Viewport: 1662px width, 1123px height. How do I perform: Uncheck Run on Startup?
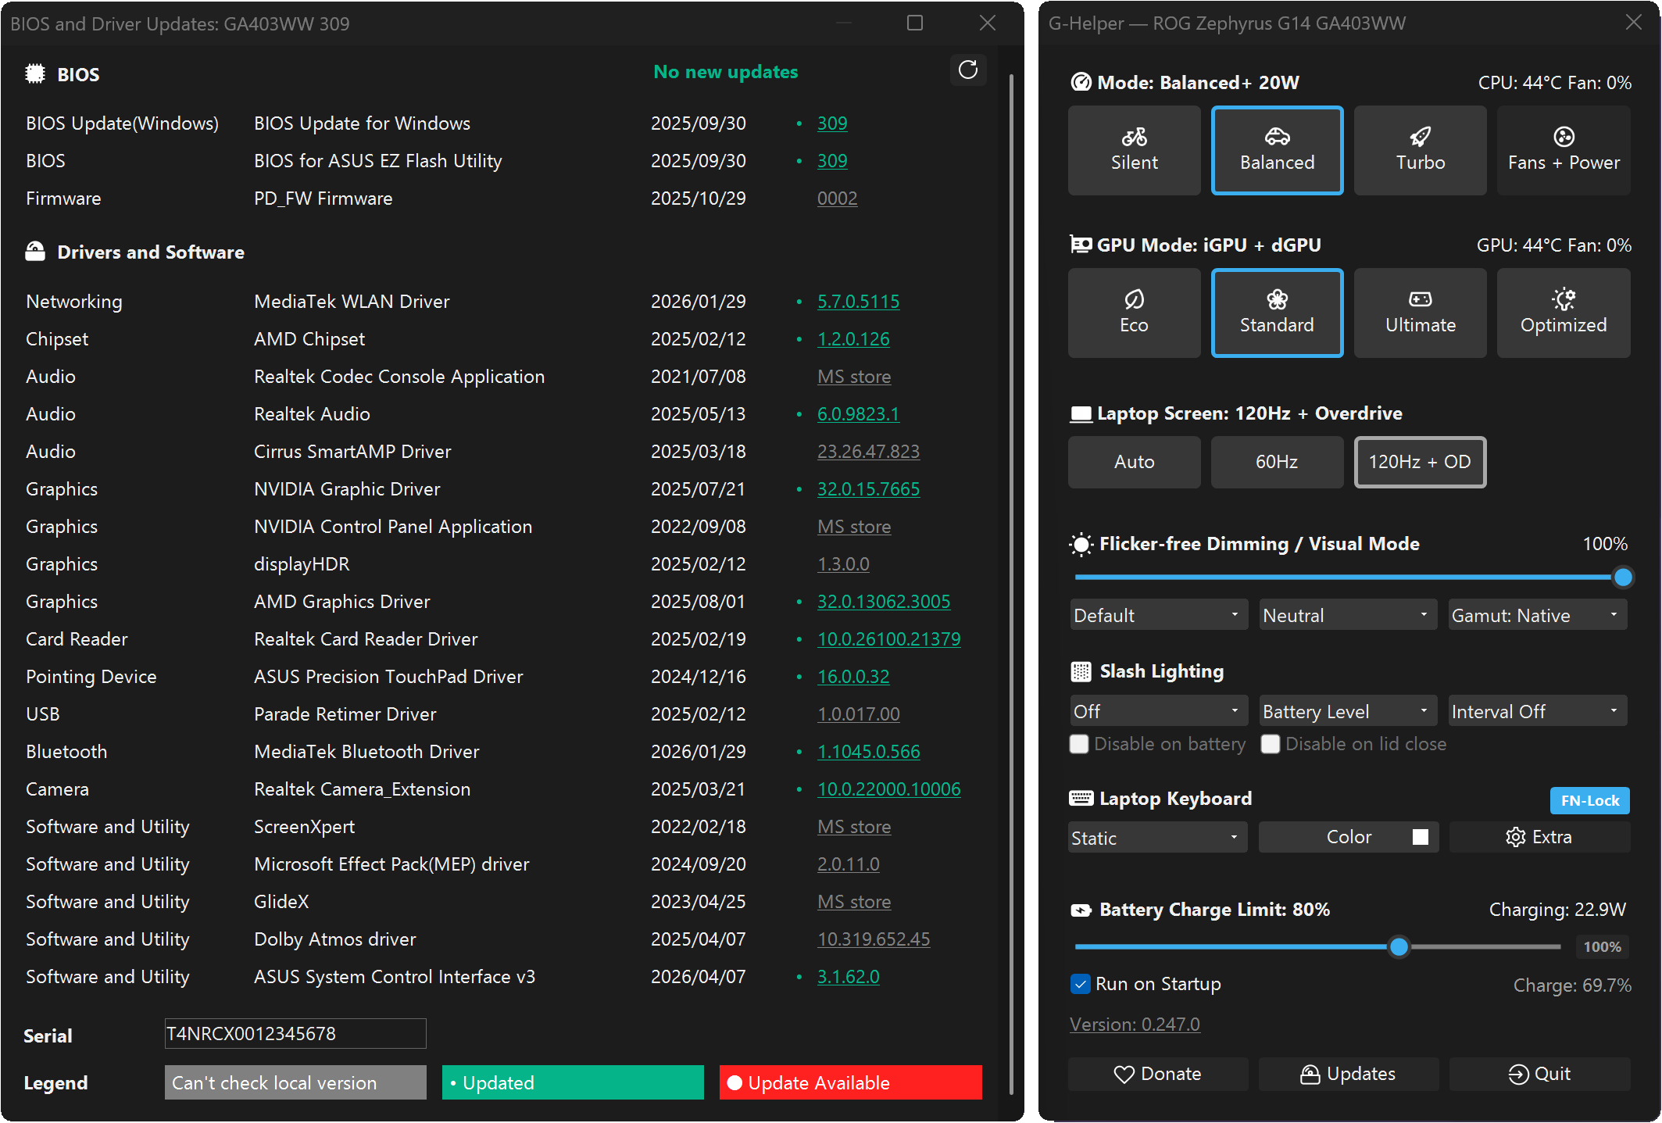[x=1080, y=984]
